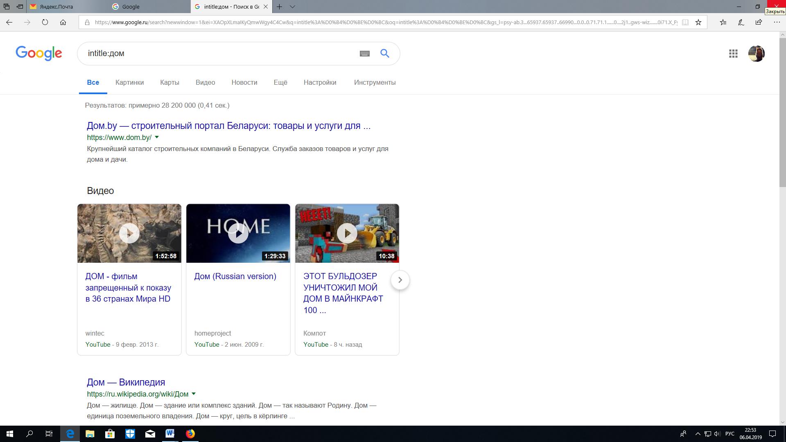Click the browser Back arrow
The image size is (786, 442).
(x=9, y=23)
